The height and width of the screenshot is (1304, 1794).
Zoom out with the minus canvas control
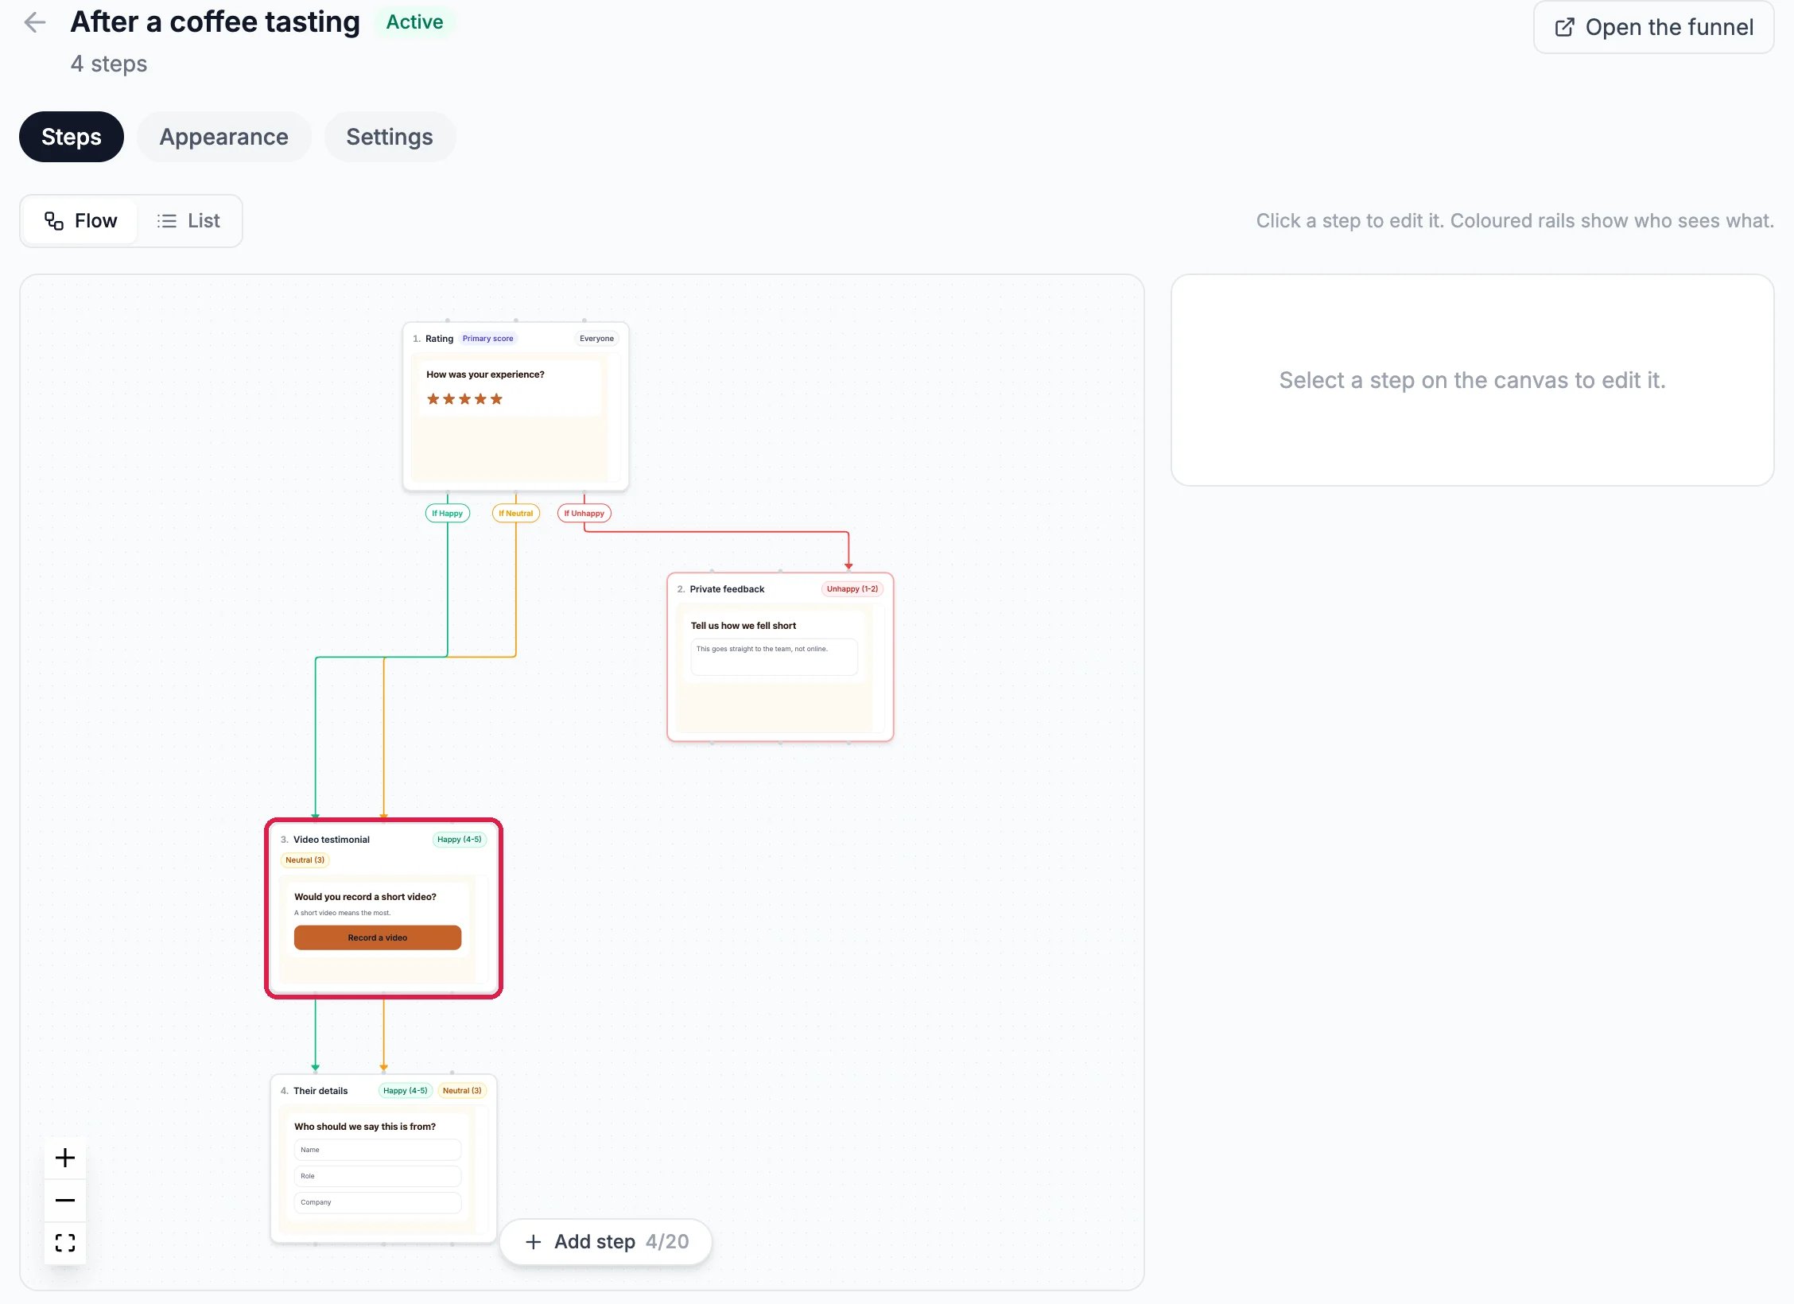click(65, 1200)
